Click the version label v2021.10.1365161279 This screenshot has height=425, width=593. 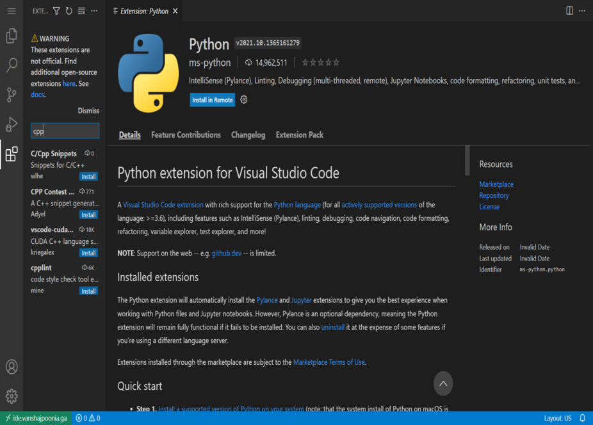click(x=268, y=43)
